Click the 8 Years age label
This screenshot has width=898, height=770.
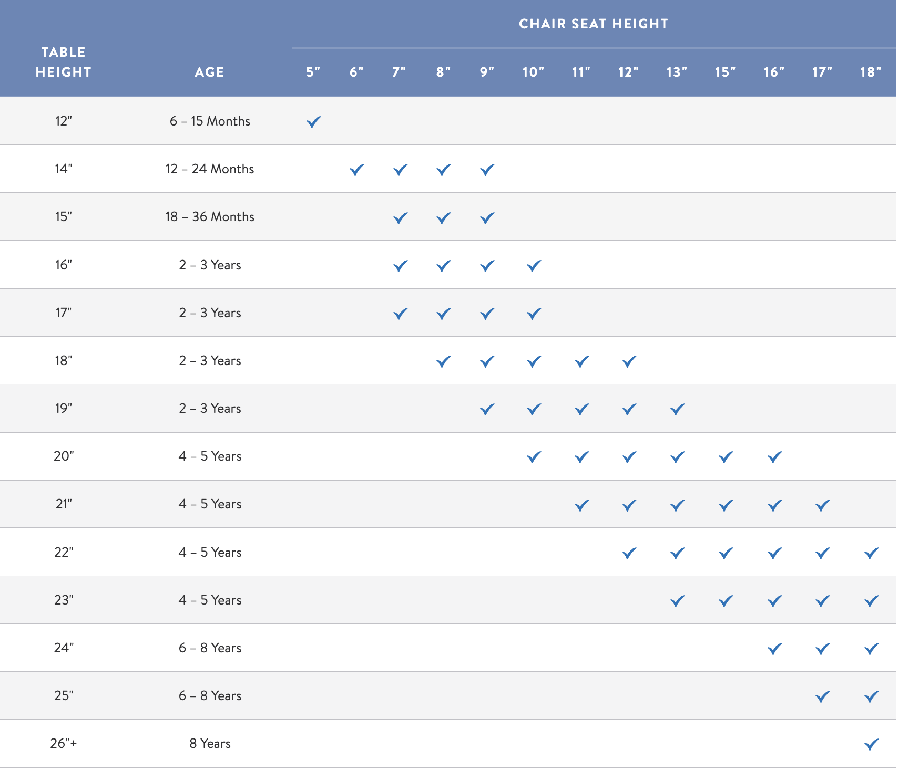[x=210, y=743]
